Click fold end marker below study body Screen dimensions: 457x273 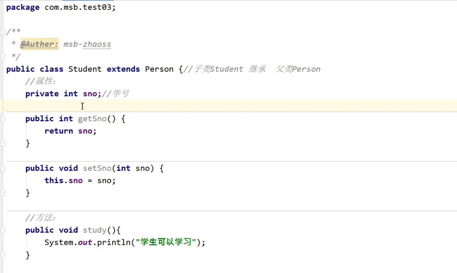pyautogui.click(x=3, y=255)
